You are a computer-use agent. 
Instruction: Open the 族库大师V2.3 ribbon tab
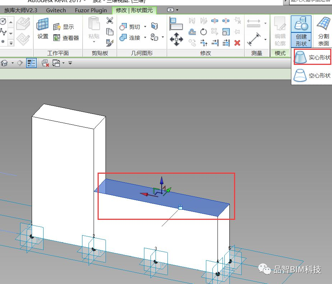(x=21, y=10)
